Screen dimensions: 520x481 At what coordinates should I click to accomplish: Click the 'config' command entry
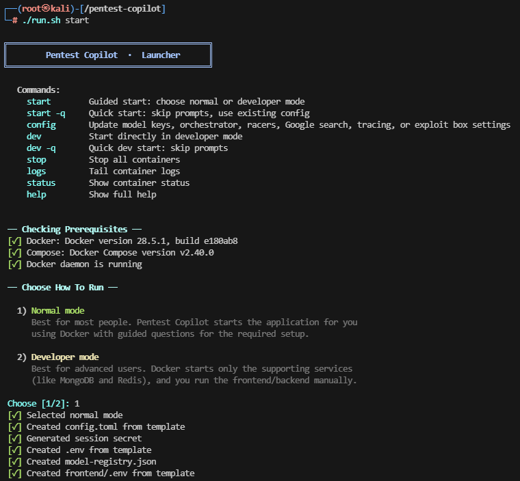point(41,125)
